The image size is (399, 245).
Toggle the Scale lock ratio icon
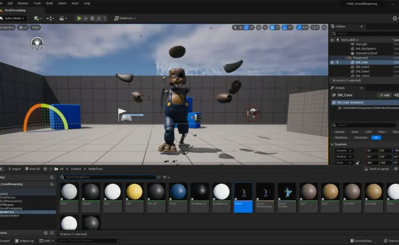[358, 163]
